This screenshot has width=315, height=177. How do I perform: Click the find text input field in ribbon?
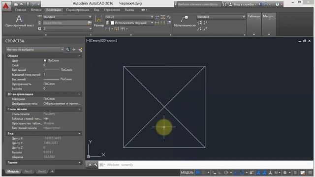click(x=65, y=23)
